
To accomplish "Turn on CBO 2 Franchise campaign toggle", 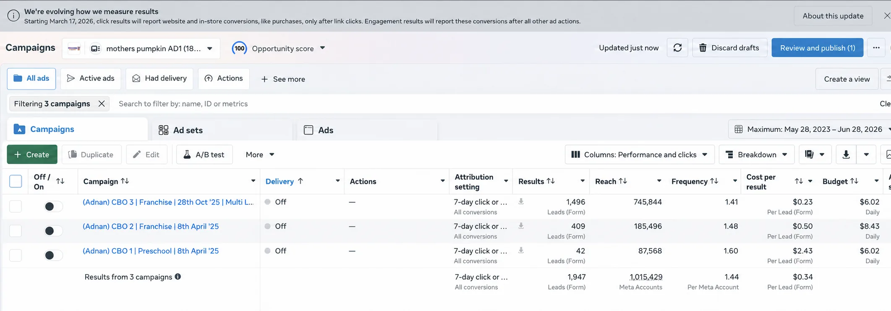I will coord(53,230).
